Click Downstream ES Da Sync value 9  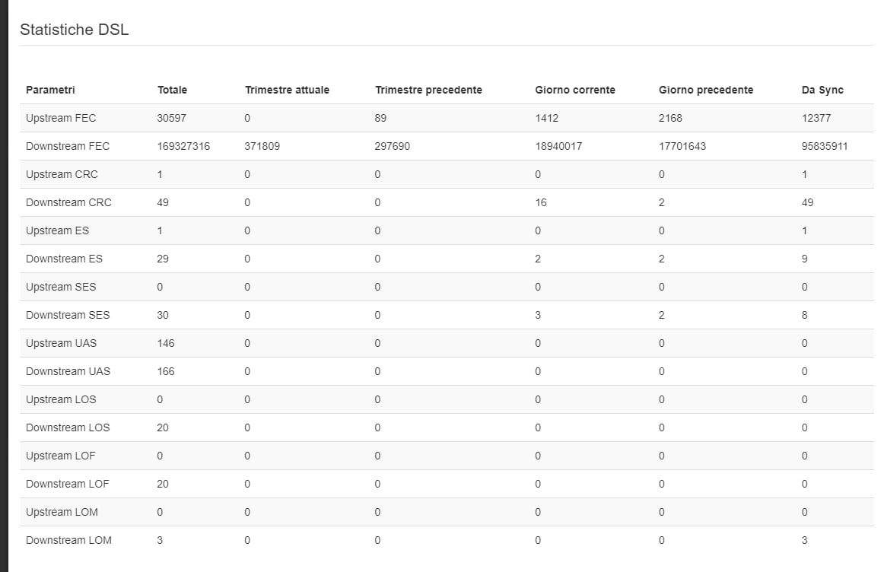point(805,259)
